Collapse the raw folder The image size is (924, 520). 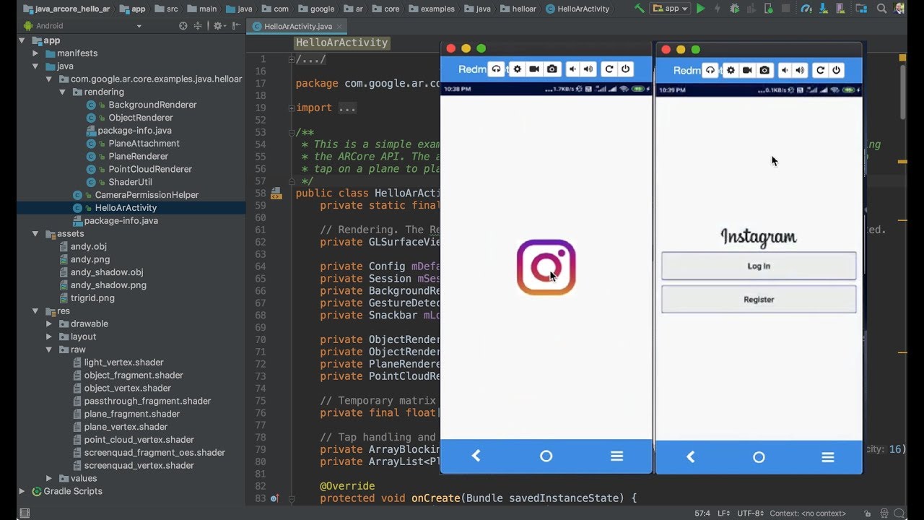49,350
